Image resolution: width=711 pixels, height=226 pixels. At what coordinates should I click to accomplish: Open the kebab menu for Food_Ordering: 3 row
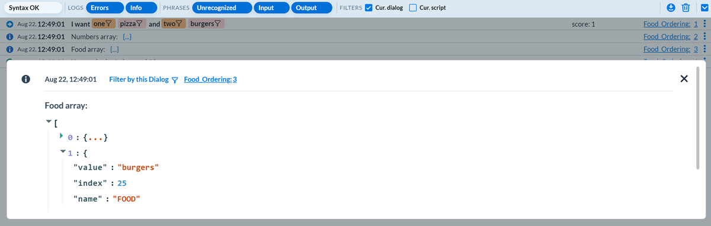point(704,49)
